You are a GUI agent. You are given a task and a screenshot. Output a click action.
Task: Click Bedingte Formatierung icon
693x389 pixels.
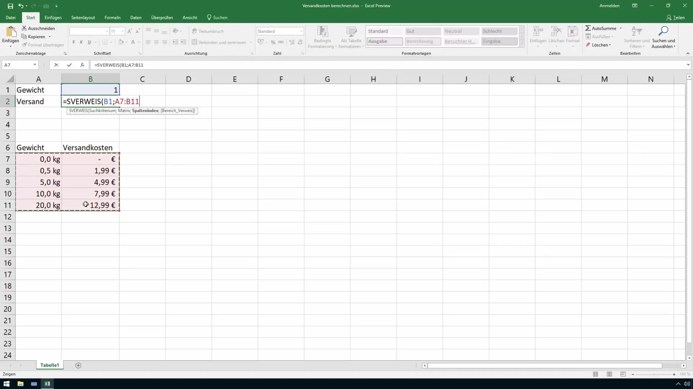click(x=322, y=32)
